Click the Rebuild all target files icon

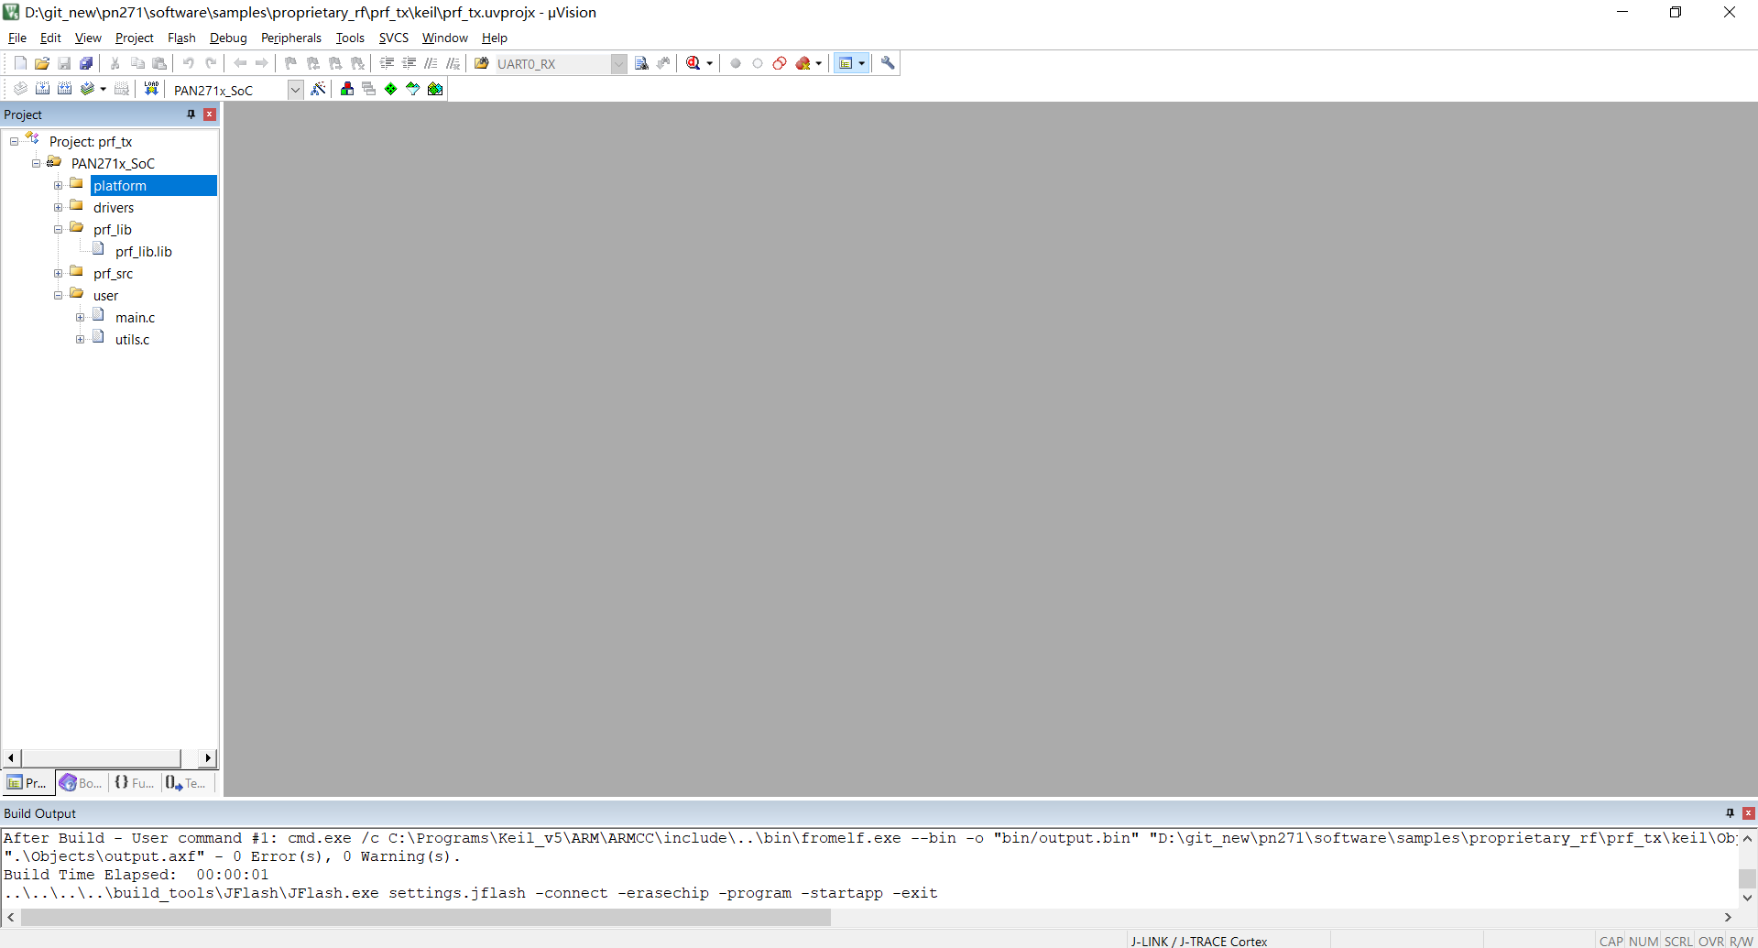click(x=64, y=89)
